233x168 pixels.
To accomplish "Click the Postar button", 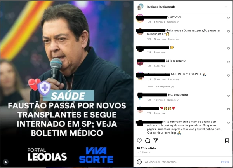I will (x=225, y=162).
